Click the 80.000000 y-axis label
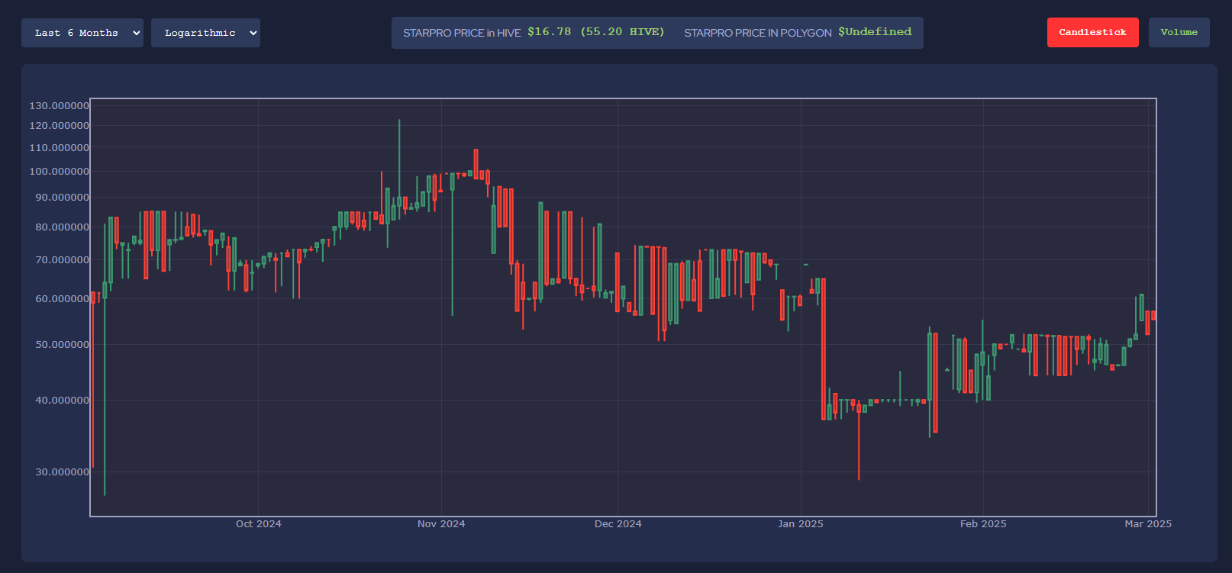Image resolution: width=1232 pixels, height=573 pixels. [x=62, y=227]
